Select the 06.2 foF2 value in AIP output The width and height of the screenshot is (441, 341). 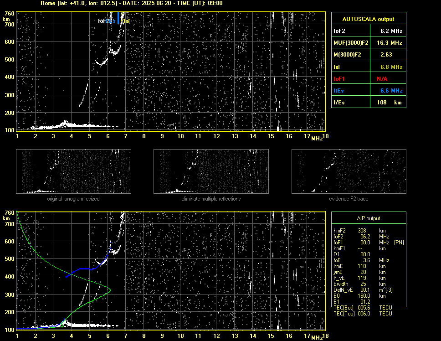pyautogui.click(x=365, y=237)
